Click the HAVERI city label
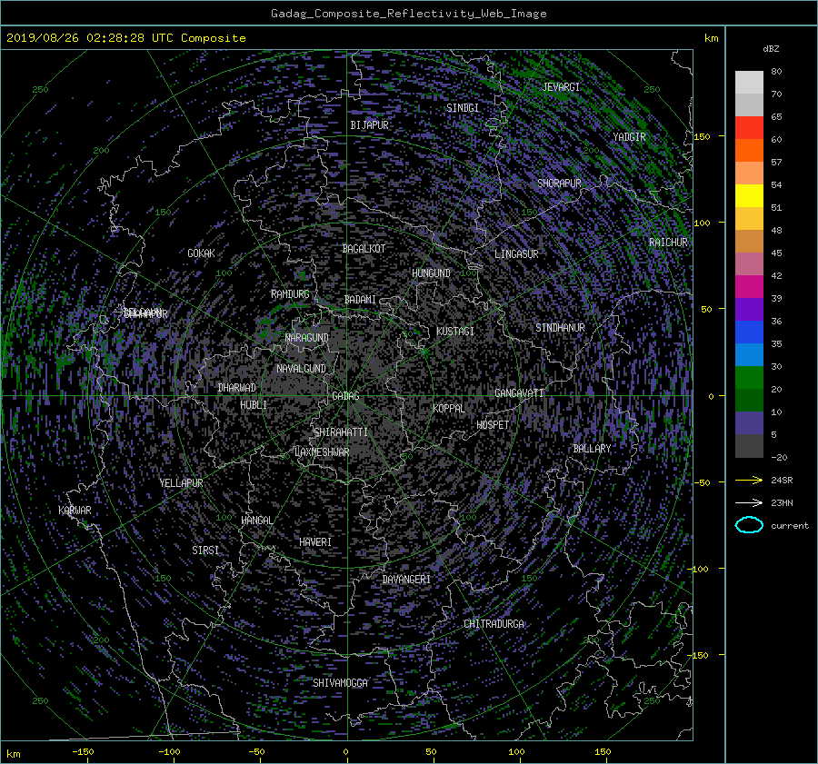The width and height of the screenshot is (818, 764). [315, 542]
